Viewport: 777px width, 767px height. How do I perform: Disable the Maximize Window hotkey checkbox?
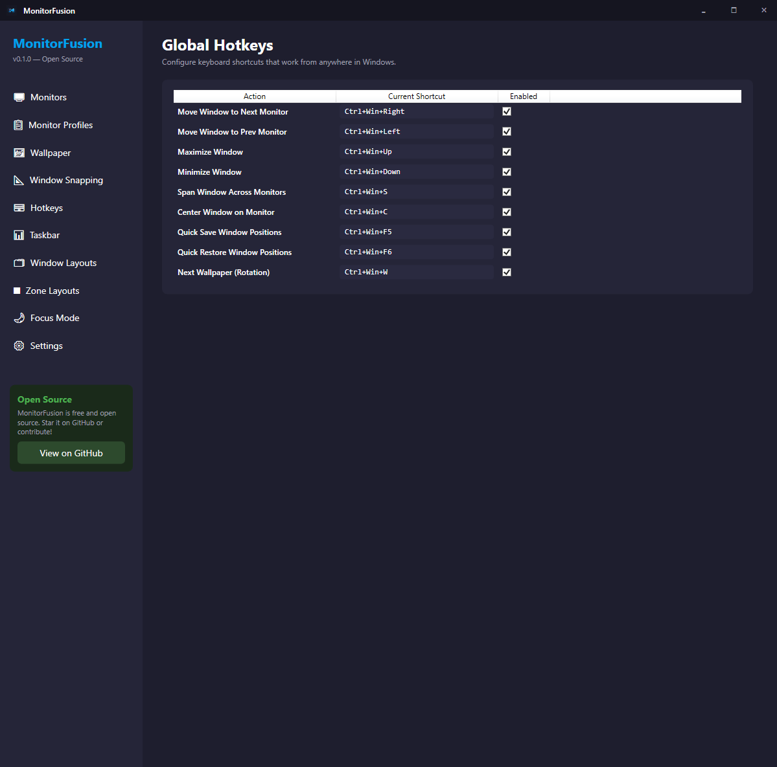(506, 151)
